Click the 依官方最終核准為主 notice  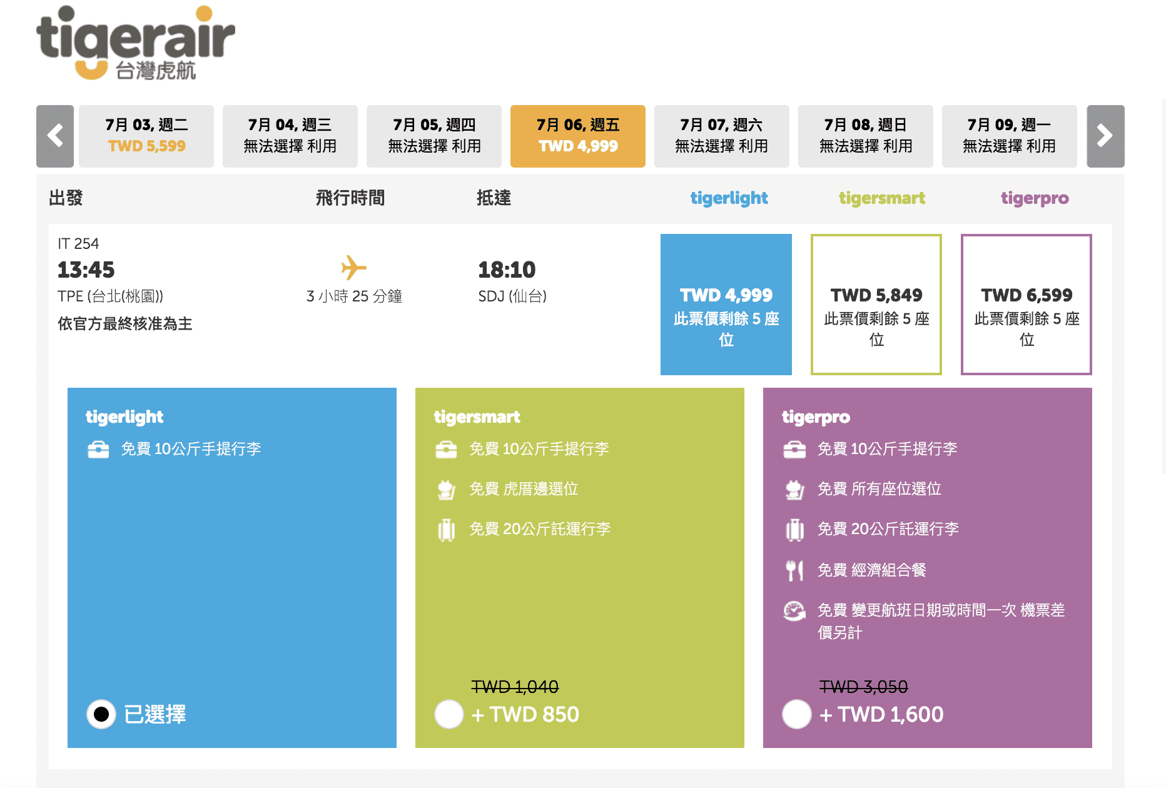125,323
